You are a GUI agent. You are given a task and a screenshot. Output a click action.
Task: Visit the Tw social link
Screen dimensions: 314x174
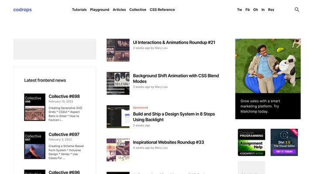(x=239, y=10)
